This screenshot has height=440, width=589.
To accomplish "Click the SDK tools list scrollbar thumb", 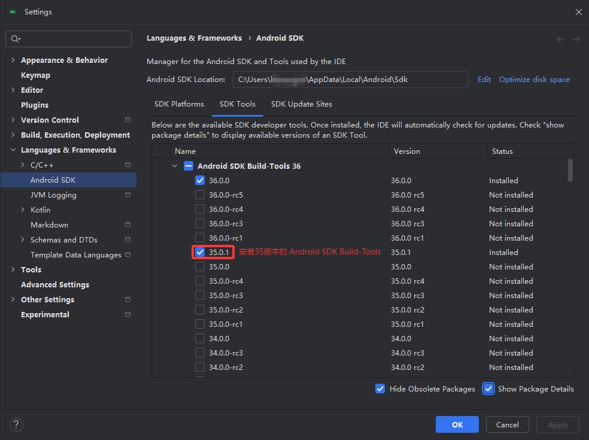I will tap(570, 170).
